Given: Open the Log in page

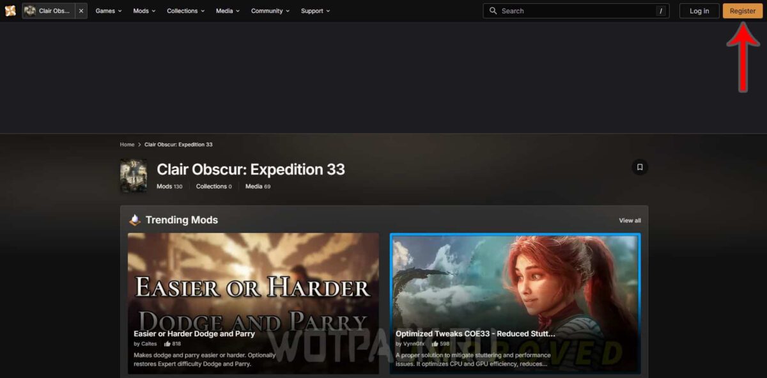Looking at the screenshot, I should pos(699,11).
